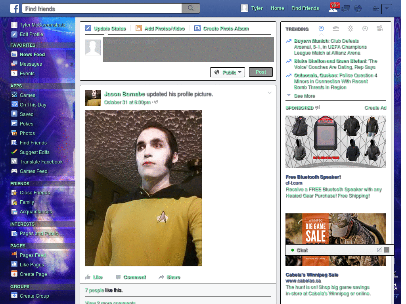Open Cabela's Winnipeg Sale ad title
The height and width of the screenshot is (304, 406).
tap(312, 275)
